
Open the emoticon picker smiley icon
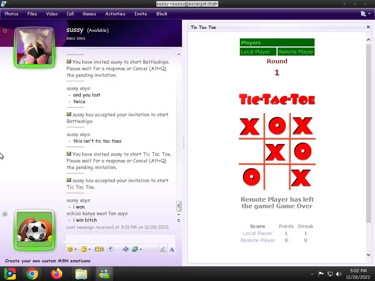click(70, 249)
